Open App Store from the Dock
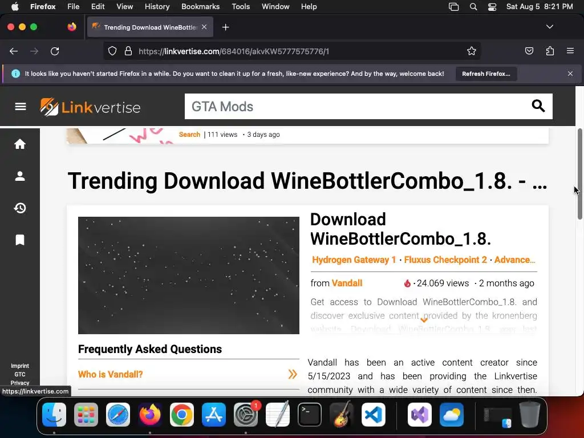This screenshot has height=438, width=584. [x=214, y=415]
